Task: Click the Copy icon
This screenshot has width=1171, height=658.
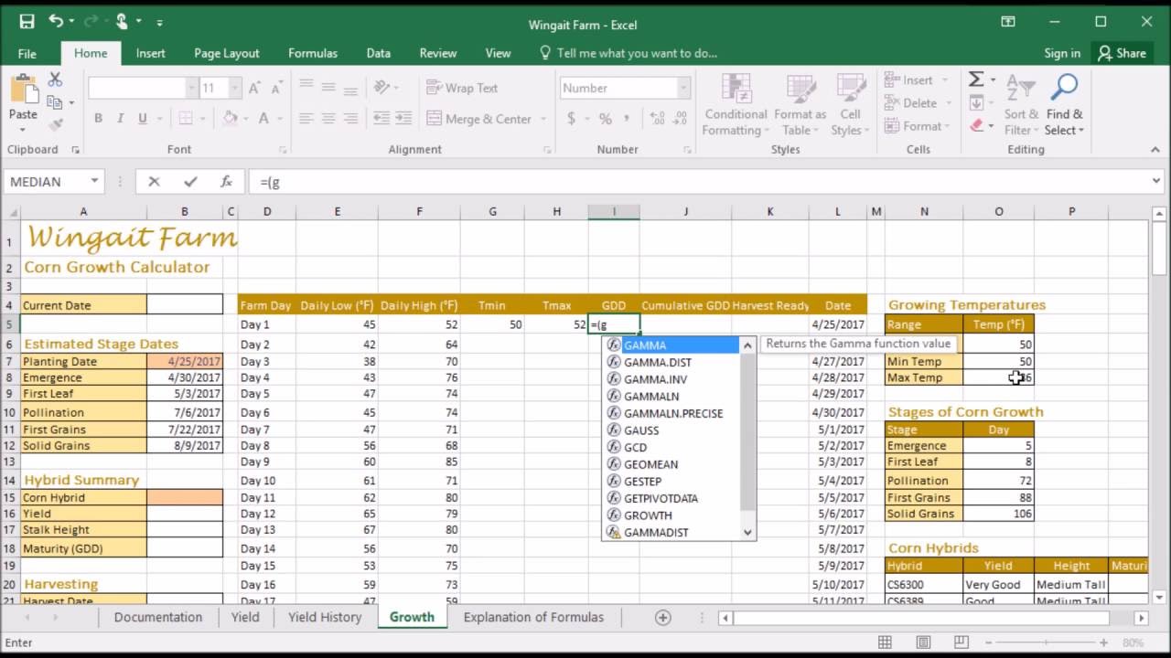Action: point(55,102)
